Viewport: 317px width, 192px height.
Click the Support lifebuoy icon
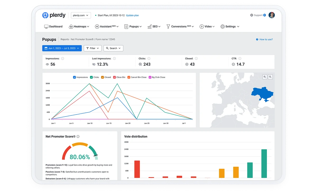coord(251,15)
